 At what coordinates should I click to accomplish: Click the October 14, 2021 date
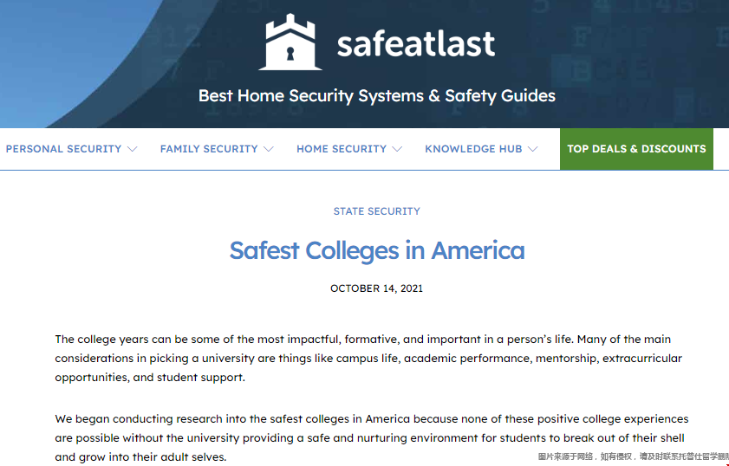tap(376, 288)
